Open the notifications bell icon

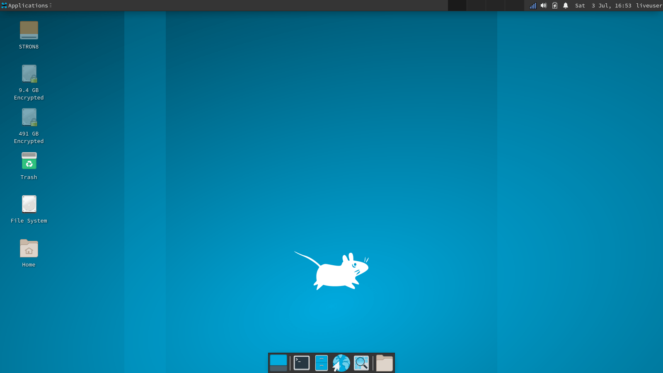tap(566, 5)
